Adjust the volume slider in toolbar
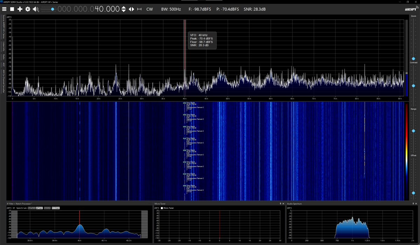The height and width of the screenshot is (245, 420). coord(48,9)
